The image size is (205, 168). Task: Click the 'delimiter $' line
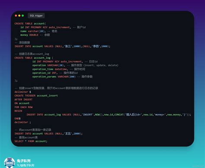pos(22,92)
